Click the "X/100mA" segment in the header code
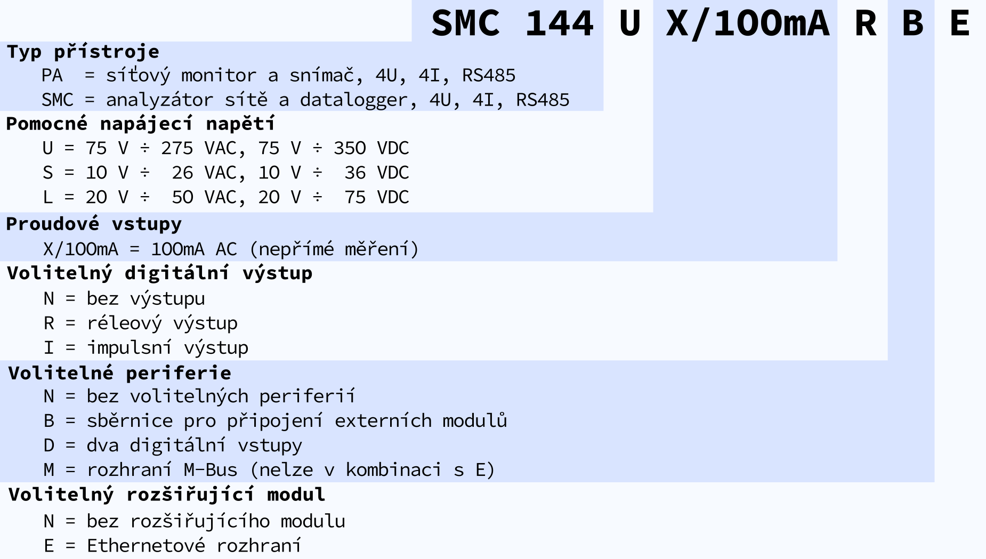This screenshot has width=986, height=559. [747, 23]
